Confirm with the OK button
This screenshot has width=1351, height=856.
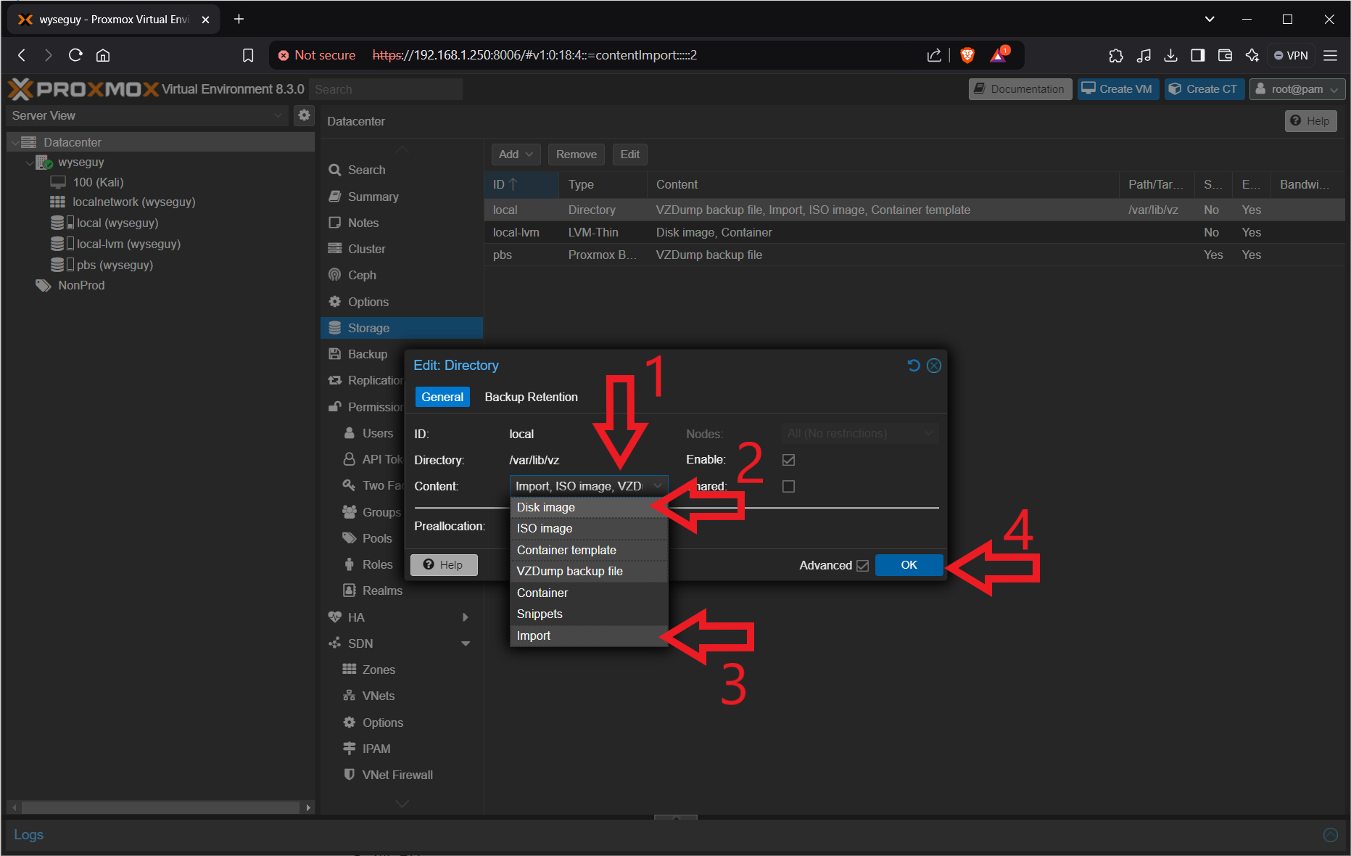click(x=909, y=565)
